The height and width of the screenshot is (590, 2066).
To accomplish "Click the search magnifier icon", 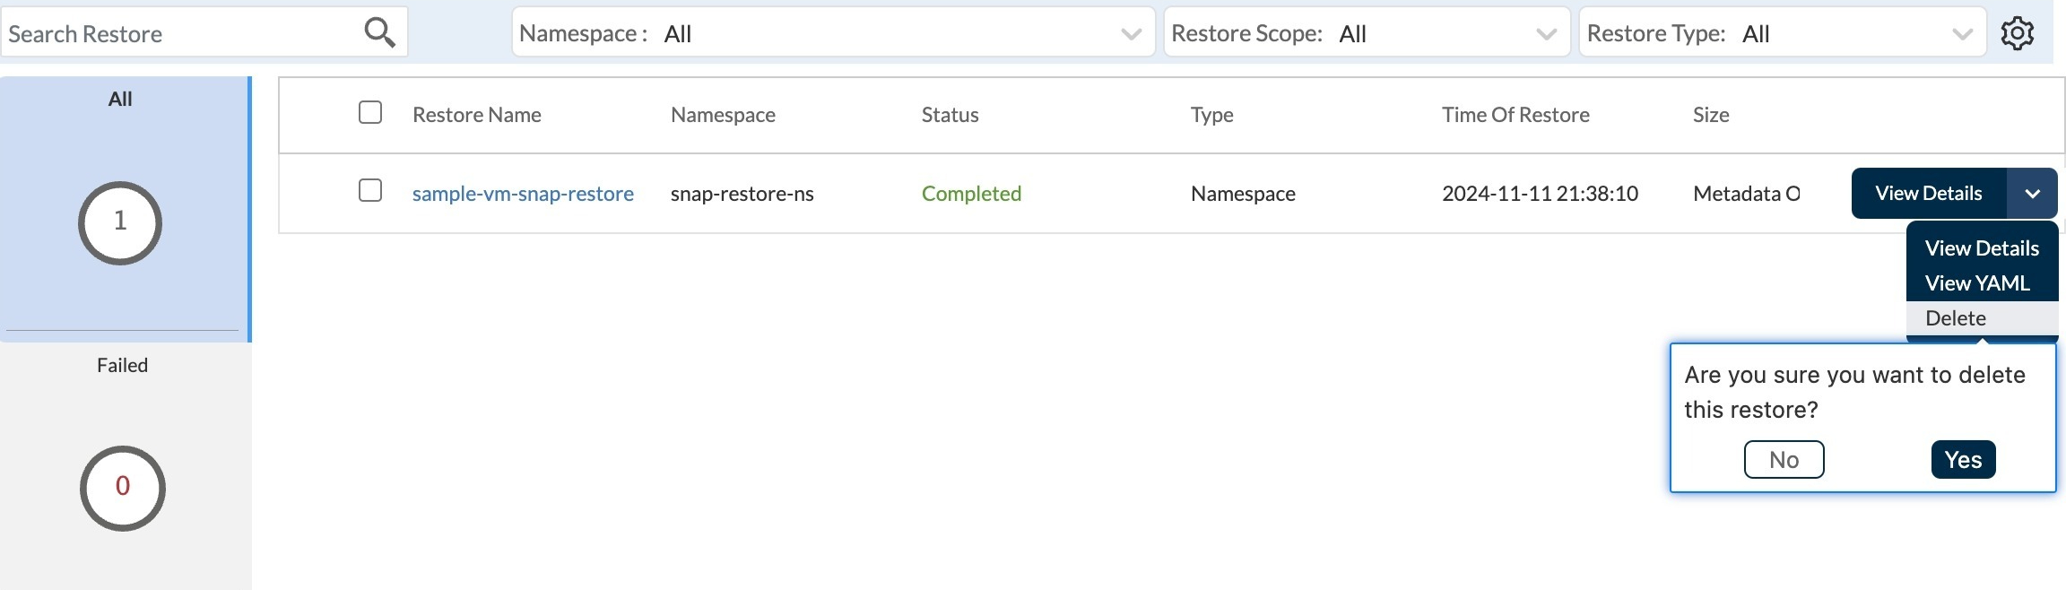I will pyautogui.click(x=379, y=33).
